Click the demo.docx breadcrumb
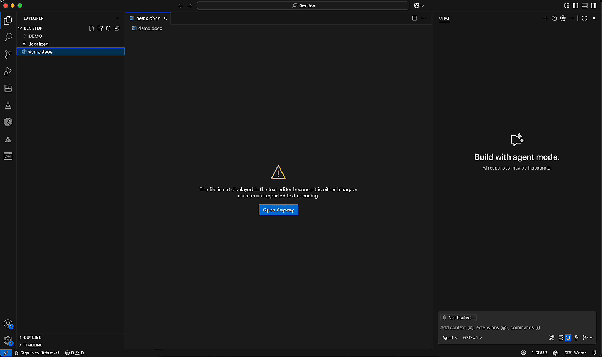This screenshot has width=602, height=357. click(147, 28)
